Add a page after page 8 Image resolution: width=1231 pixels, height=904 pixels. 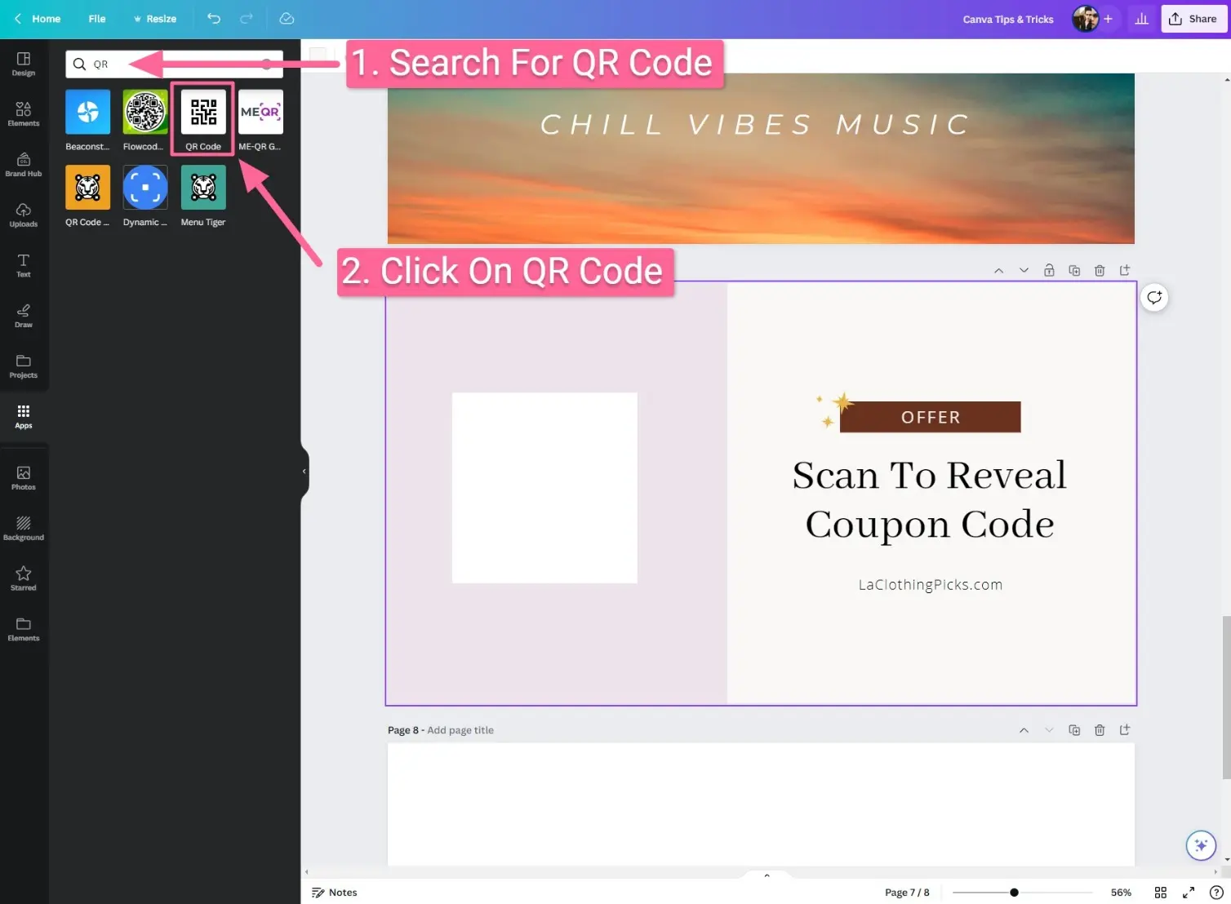coord(1125,730)
